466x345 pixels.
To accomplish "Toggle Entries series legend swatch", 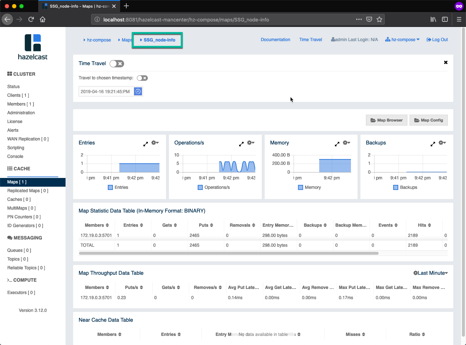I will 110,187.
